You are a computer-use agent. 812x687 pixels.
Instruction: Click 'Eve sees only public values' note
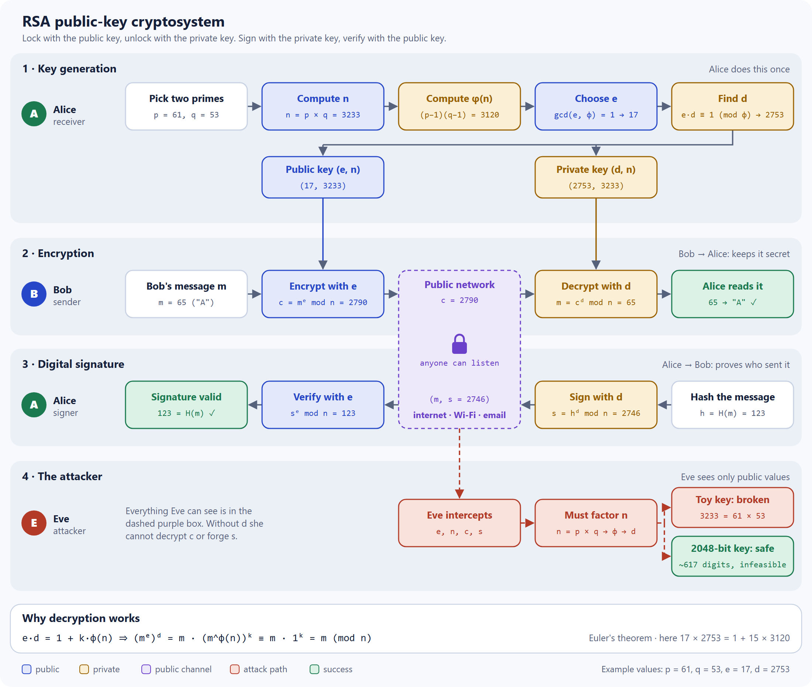click(x=735, y=477)
